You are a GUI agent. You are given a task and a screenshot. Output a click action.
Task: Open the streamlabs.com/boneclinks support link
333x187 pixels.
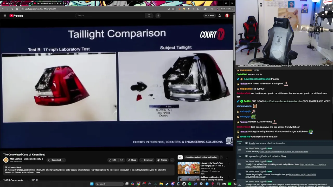[259, 65]
